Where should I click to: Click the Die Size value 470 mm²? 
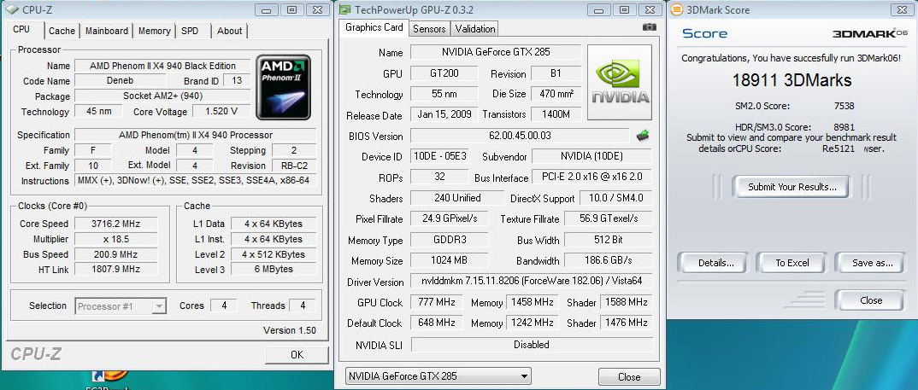pos(556,94)
